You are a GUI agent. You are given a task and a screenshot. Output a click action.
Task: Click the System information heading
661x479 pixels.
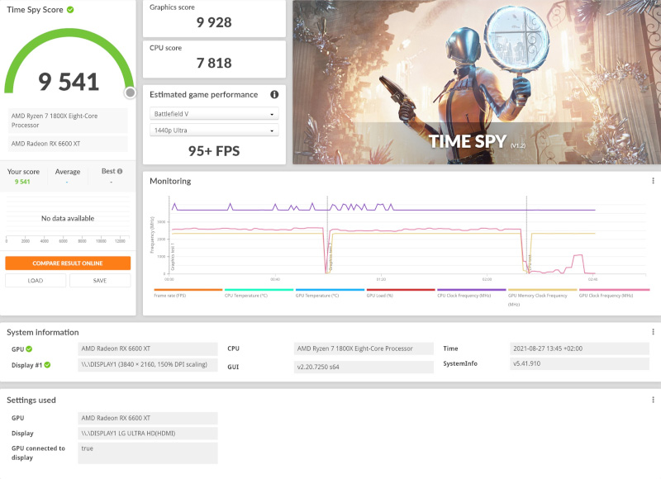(43, 332)
